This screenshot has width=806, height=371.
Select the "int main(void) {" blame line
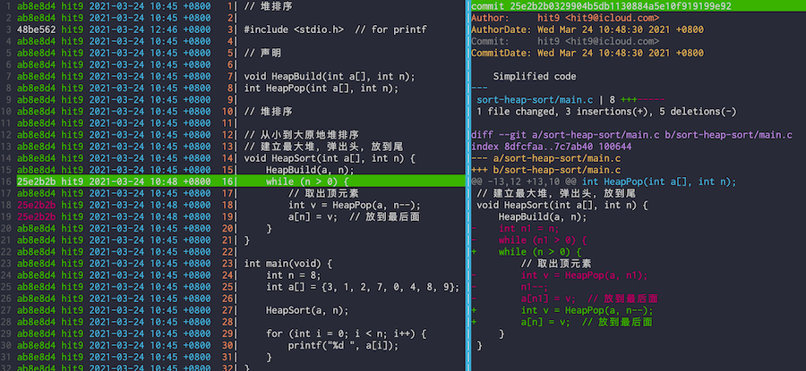[x=287, y=263]
